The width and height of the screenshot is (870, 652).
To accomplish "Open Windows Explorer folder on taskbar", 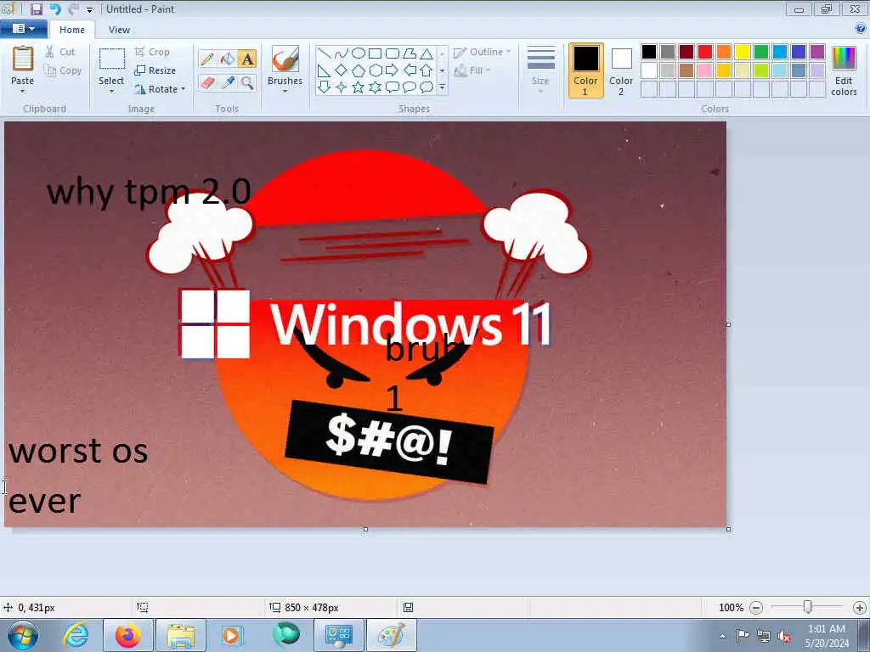I will (181, 635).
